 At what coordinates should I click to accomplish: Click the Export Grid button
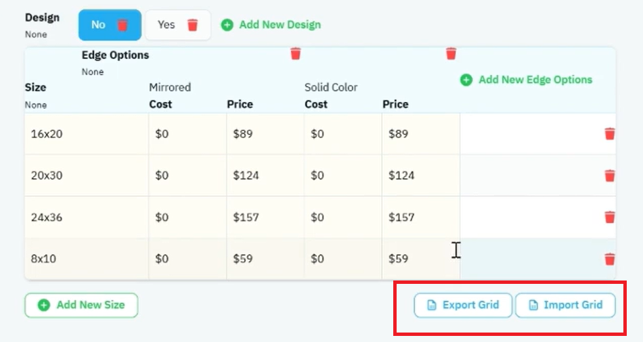[463, 305]
